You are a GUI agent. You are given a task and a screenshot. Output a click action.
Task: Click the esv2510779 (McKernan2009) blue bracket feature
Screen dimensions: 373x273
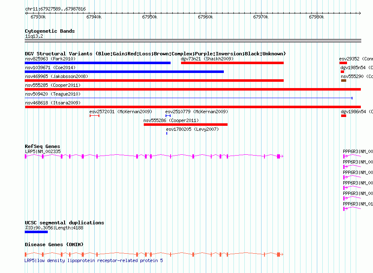168,116
